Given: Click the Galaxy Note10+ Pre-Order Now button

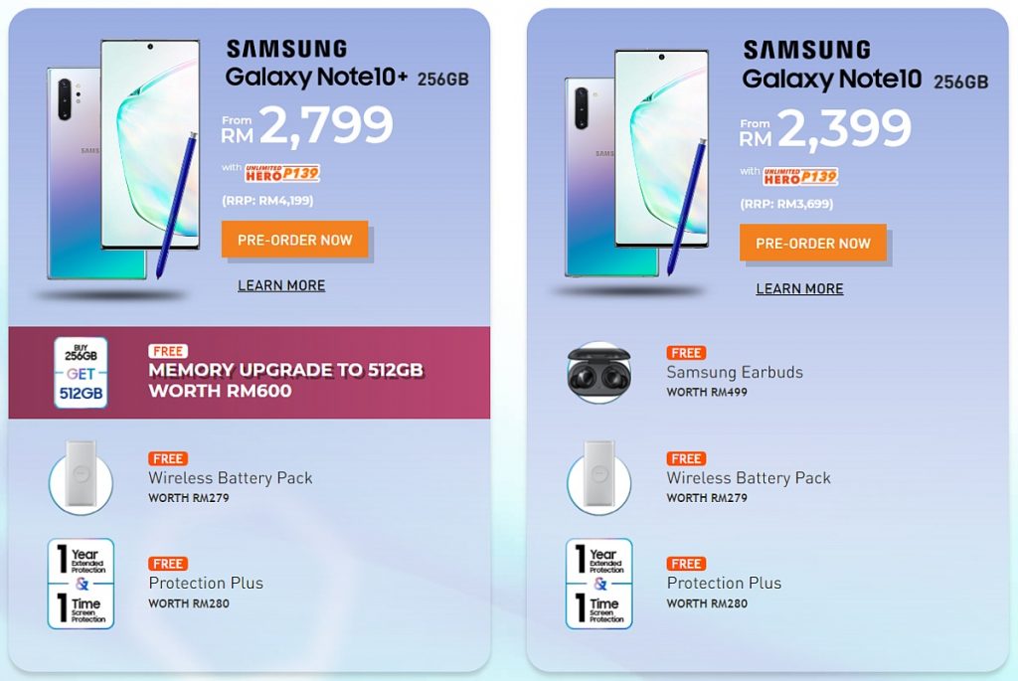Looking at the screenshot, I should [x=294, y=240].
